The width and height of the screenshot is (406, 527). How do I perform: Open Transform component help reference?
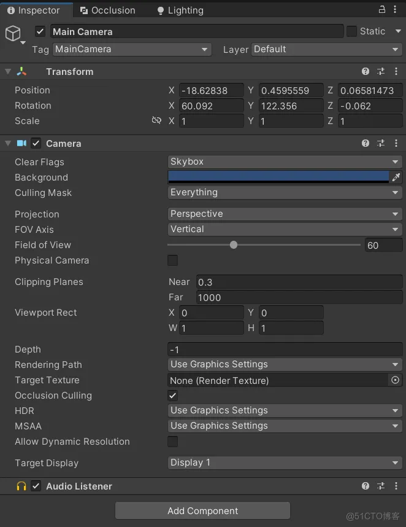click(x=366, y=71)
